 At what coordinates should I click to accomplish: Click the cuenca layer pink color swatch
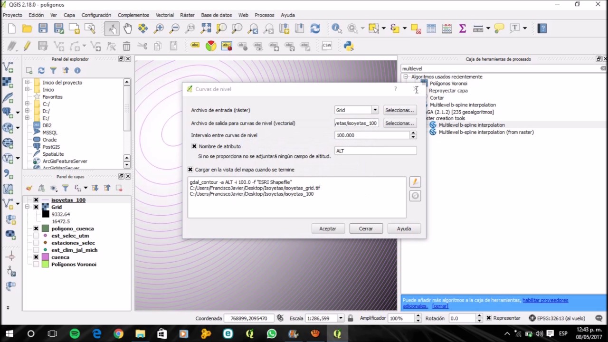point(46,257)
